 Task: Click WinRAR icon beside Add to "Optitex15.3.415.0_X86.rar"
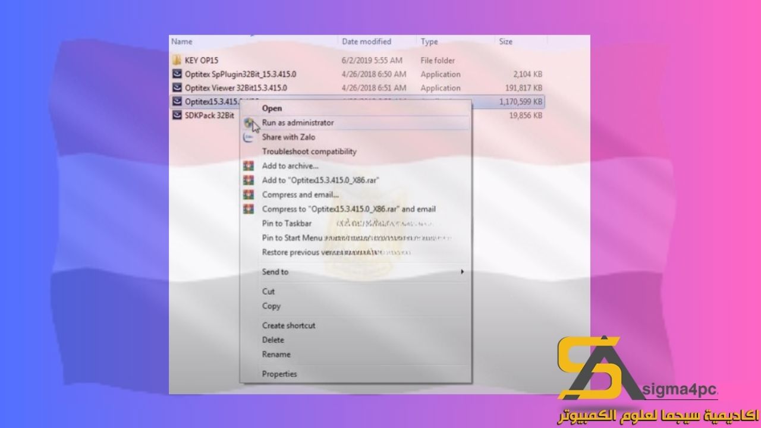[249, 180]
